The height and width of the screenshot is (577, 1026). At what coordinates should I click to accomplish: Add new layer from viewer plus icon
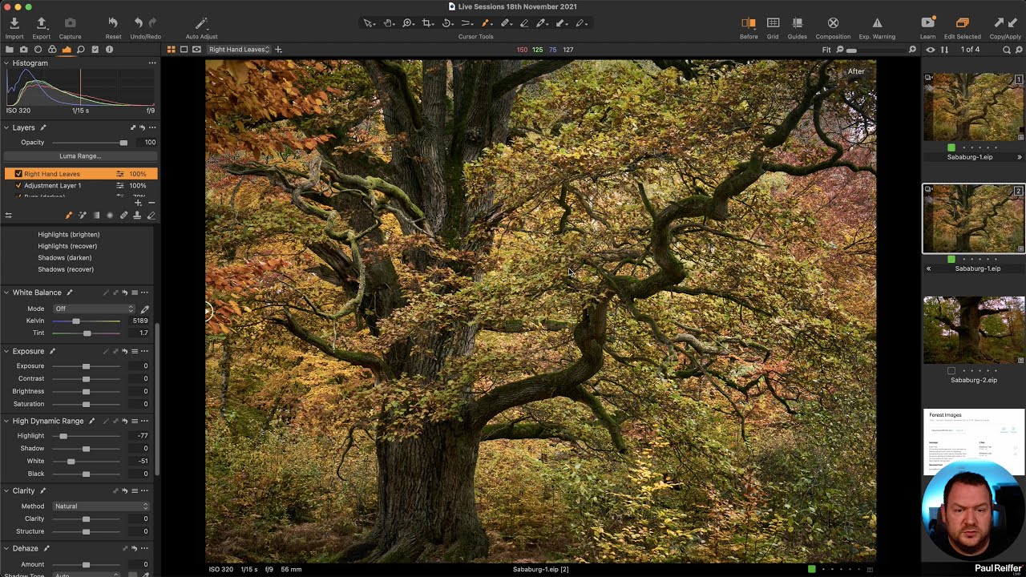click(278, 50)
